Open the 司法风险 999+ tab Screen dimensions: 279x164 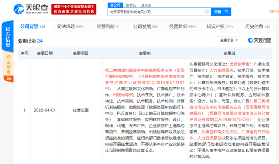pos(71,26)
